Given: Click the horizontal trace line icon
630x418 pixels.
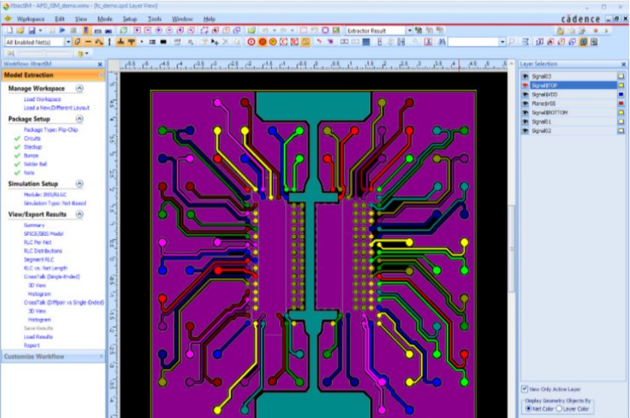Looking at the screenshot, I should [88, 42].
